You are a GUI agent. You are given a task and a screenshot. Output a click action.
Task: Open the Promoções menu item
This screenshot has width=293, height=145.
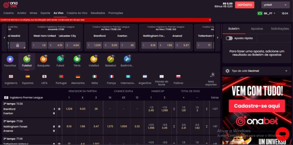click(116, 13)
